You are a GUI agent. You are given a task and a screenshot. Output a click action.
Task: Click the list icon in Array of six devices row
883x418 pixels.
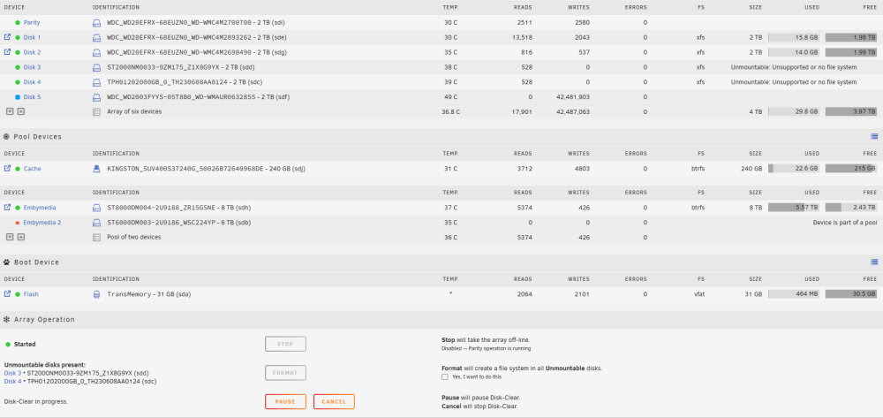(96, 111)
